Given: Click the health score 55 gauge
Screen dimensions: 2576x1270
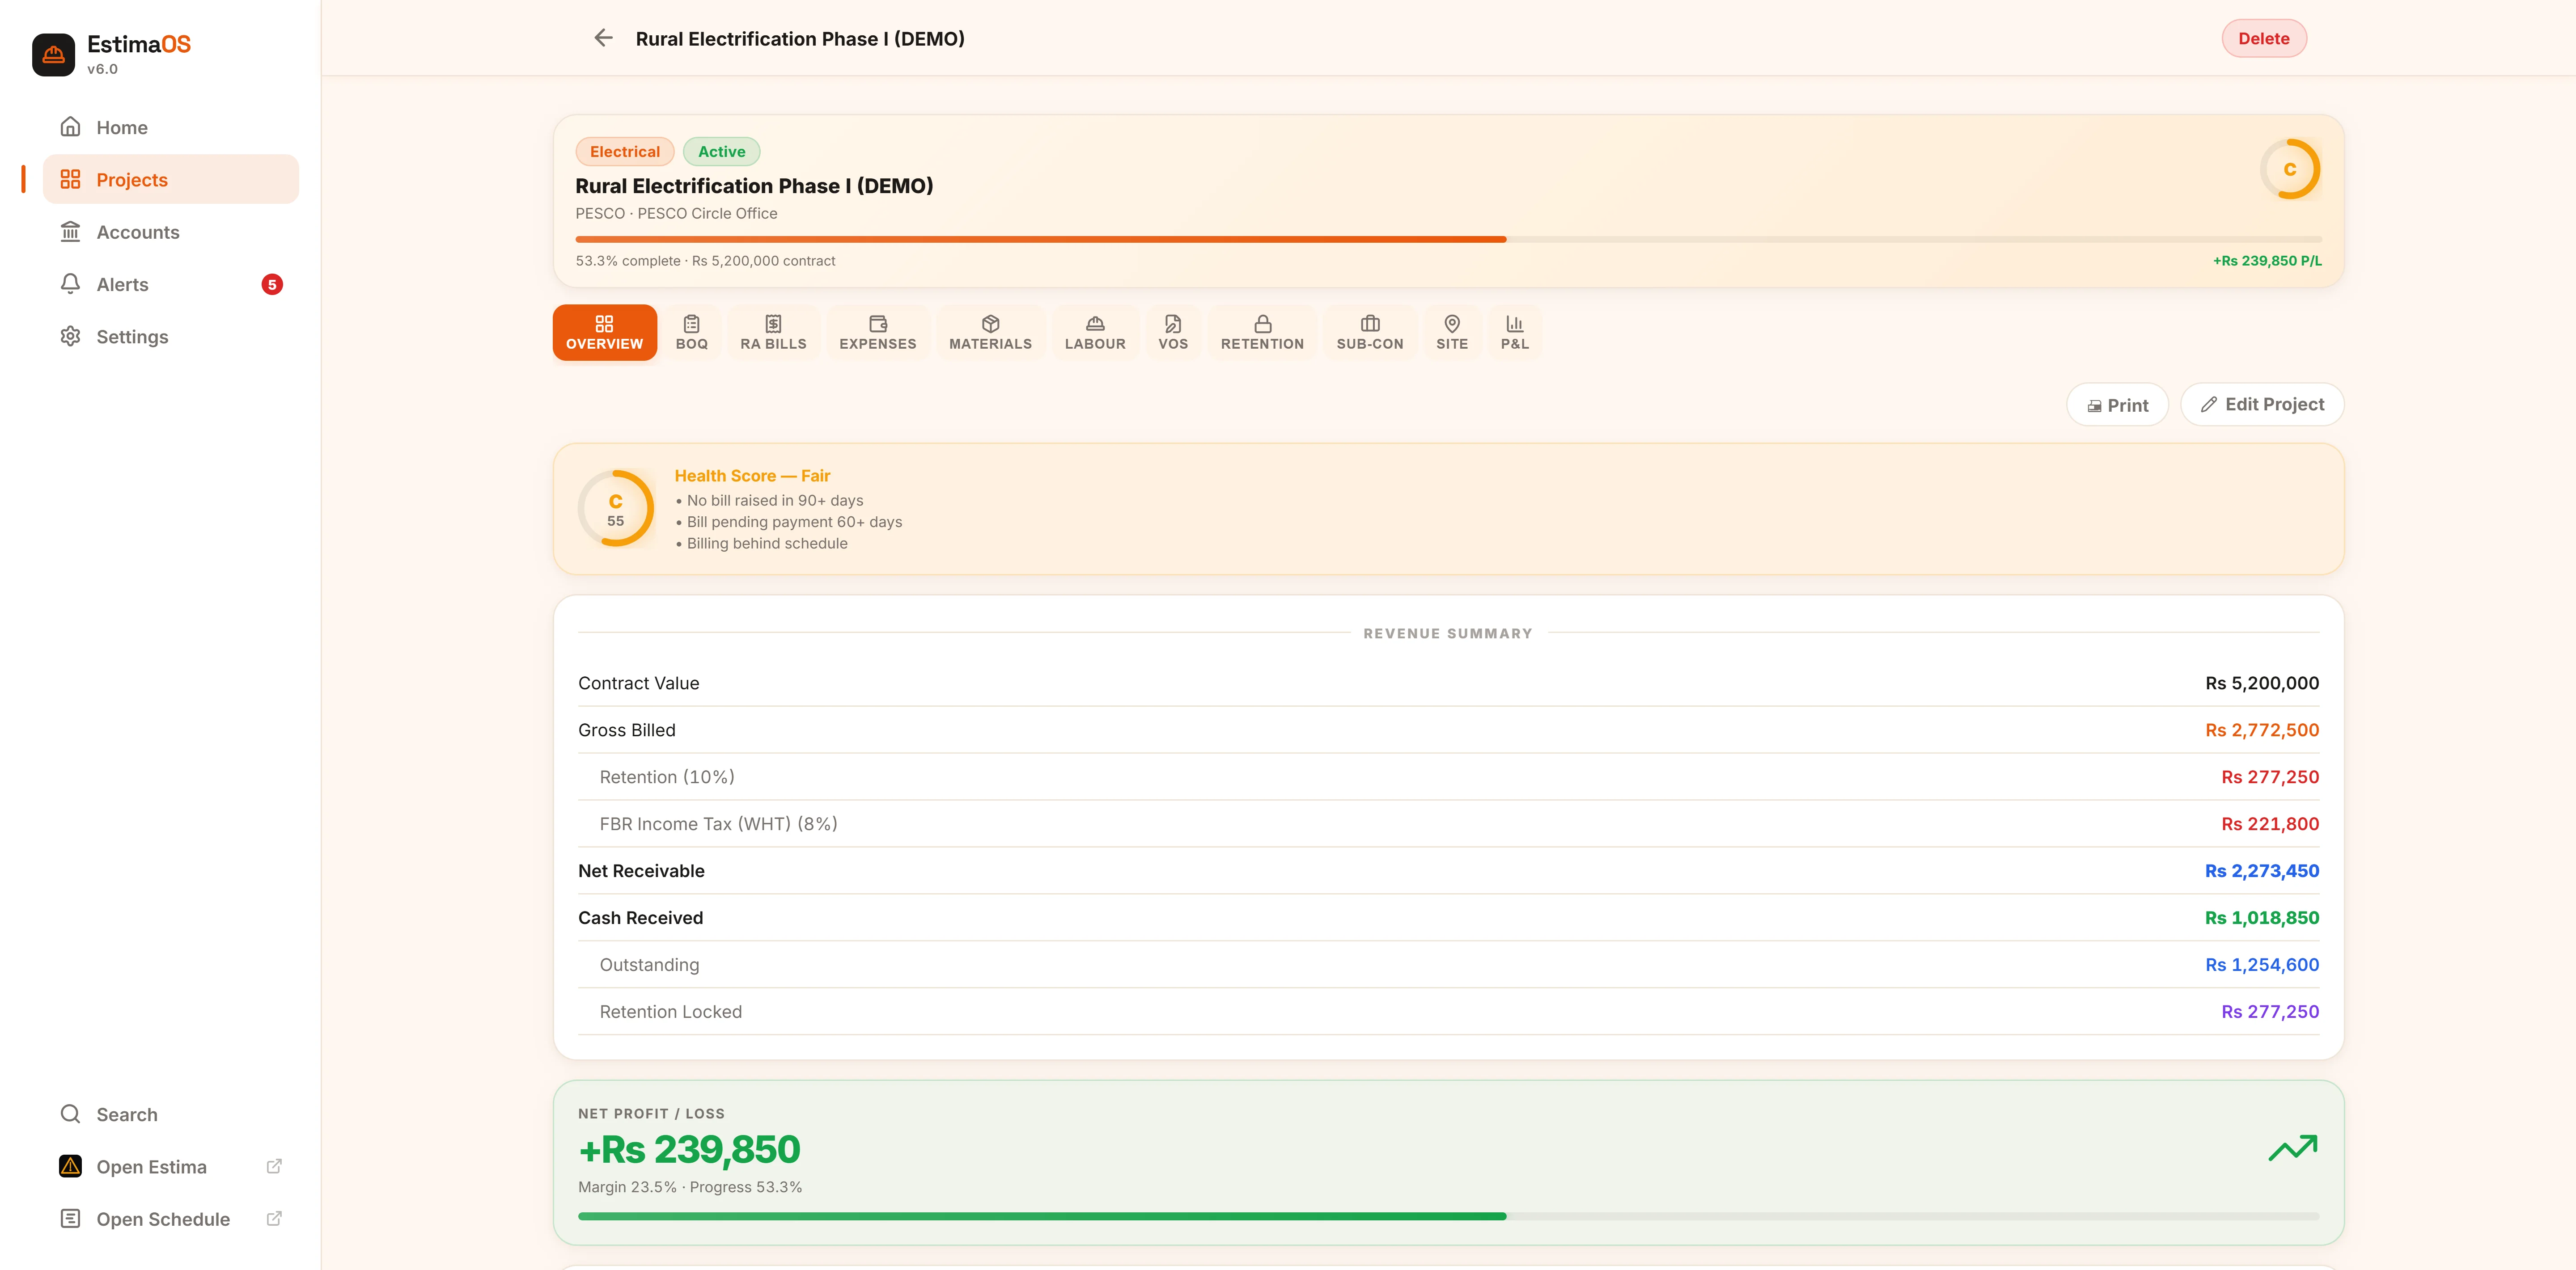Looking at the screenshot, I should 615,509.
